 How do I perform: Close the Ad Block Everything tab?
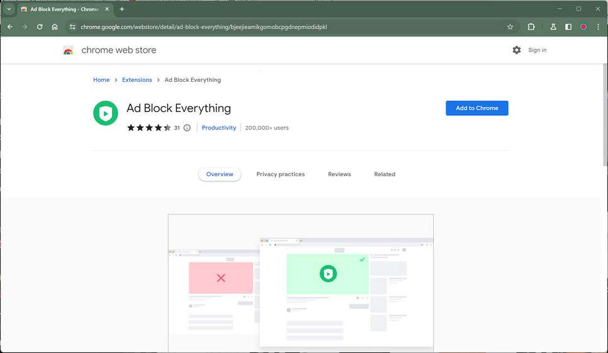click(x=107, y=9)
